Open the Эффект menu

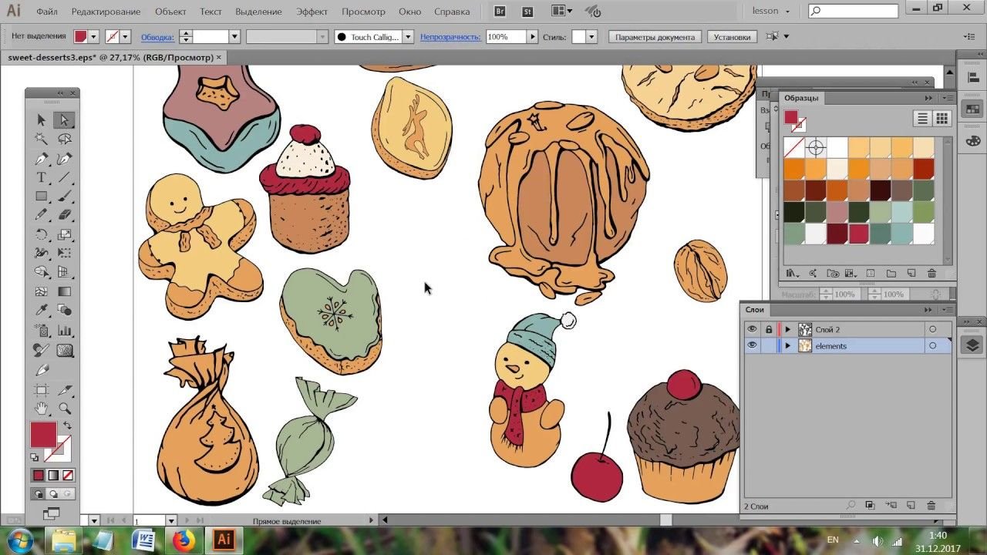[x=312, y=12]
